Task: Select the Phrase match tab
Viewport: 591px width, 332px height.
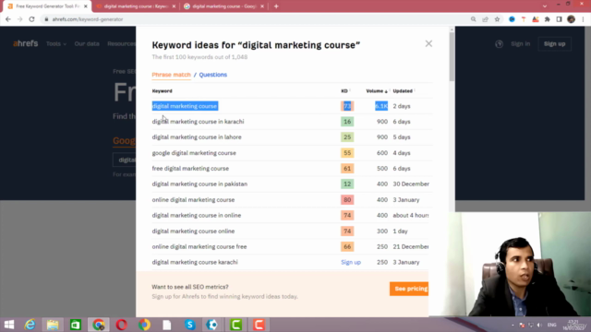Action: 171,75
